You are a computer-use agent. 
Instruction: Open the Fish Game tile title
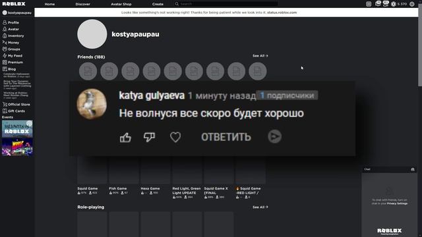117,189
